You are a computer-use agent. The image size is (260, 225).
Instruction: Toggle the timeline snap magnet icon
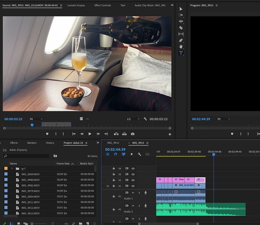(x=116, y=154)
